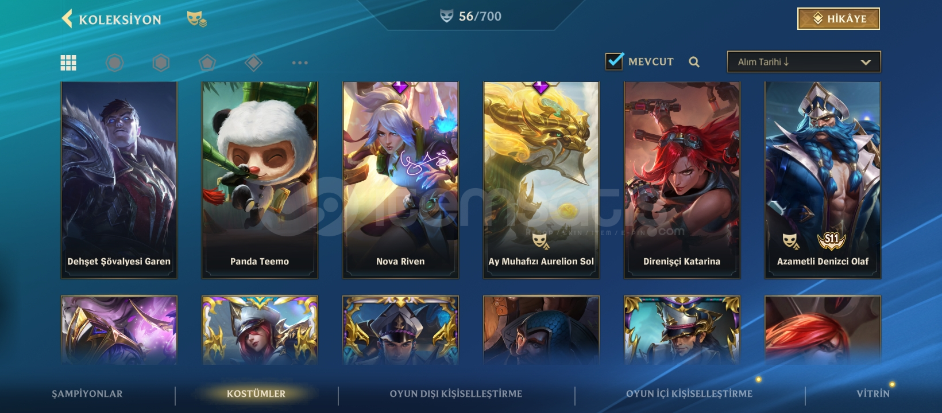Uncheck the Mevcut checkbox
The width and height of the screenshot is (942, 413).
tap(615, 61)
